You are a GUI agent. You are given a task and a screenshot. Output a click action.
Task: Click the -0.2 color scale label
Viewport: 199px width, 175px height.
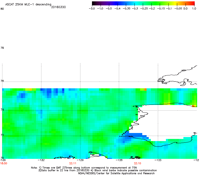152,9
